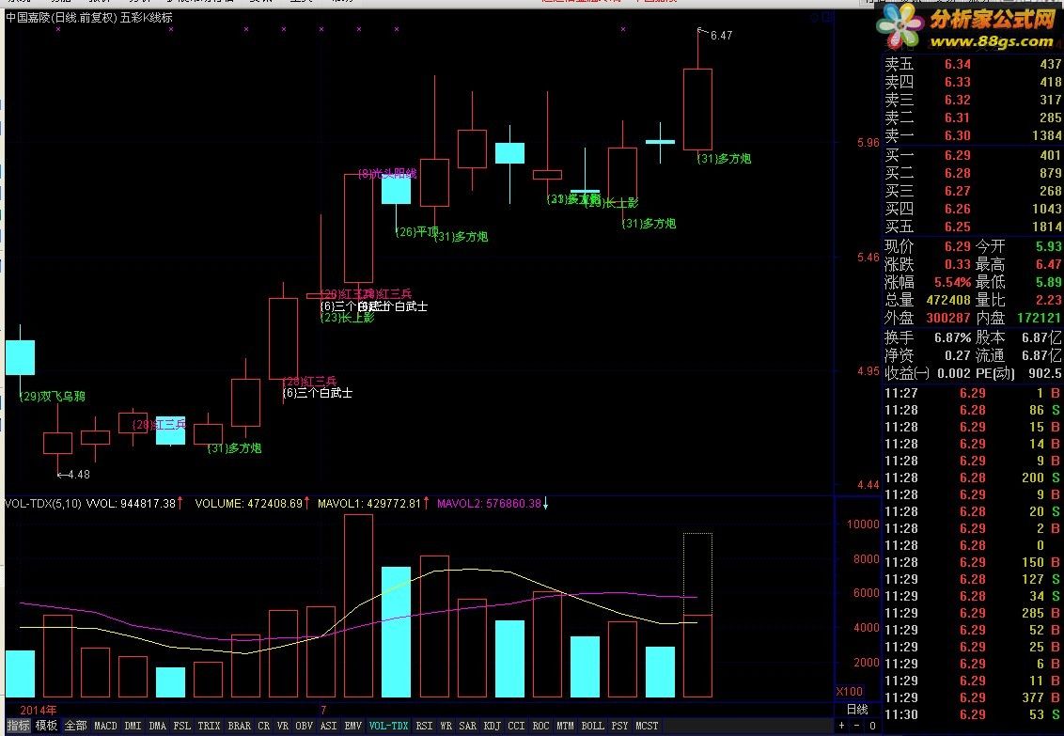Select the TRIX indicator tab

pyautogui.click(x=209, y=726)
